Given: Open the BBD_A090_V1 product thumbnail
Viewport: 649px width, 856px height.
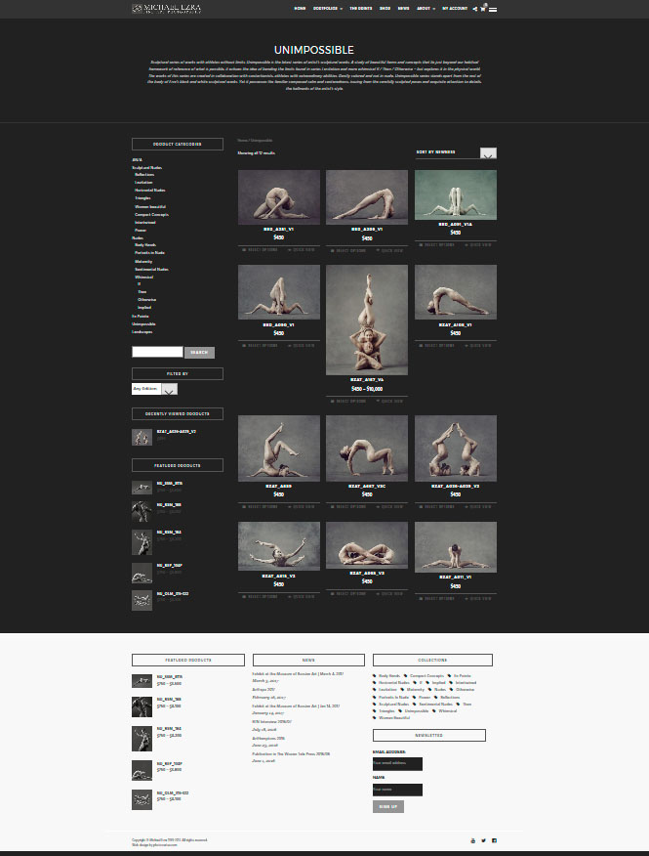Looking at the screenshot, I should 279,292.
